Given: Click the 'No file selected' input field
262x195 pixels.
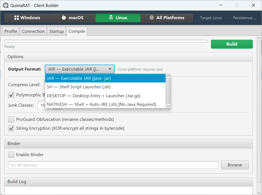Looking at the screenshot, I should pos(113,165).
